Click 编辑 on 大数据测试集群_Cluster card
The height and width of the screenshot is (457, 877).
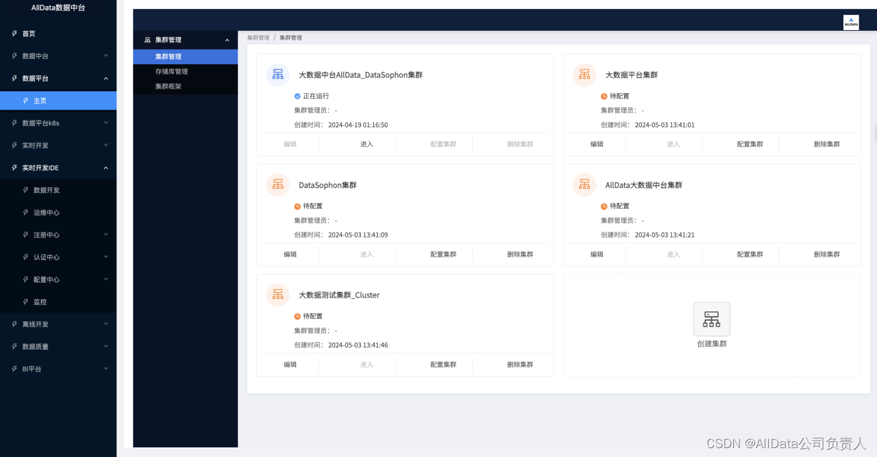pos(291,365)
